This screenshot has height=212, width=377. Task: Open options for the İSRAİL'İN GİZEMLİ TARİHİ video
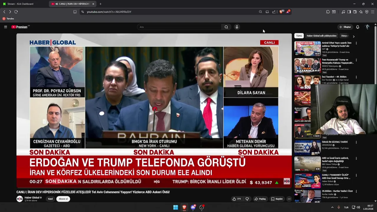pos(356,142)
